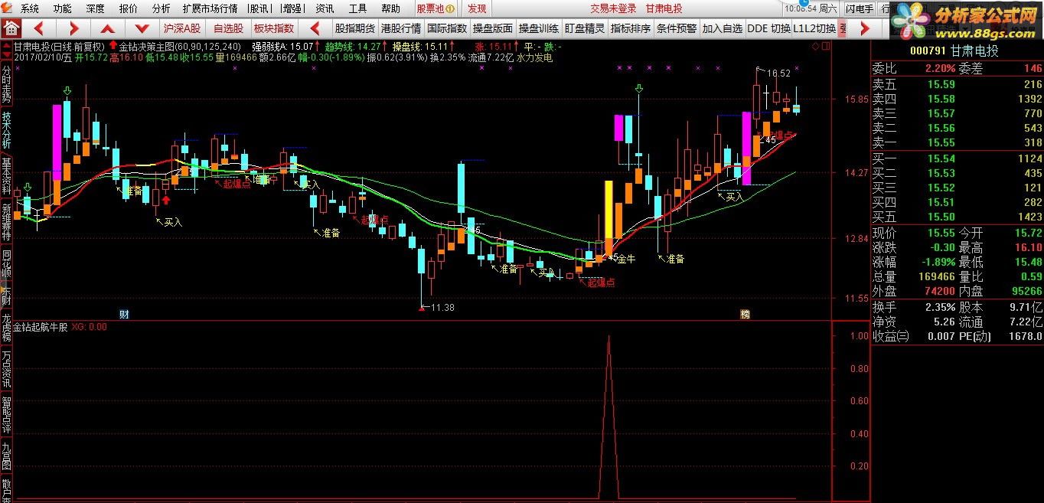
Task: Open the 深度 menu
Action: (95, 8)
